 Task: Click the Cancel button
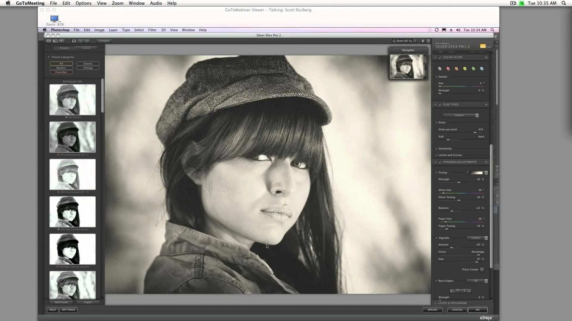pyautogui.click(x=457, y=310)
